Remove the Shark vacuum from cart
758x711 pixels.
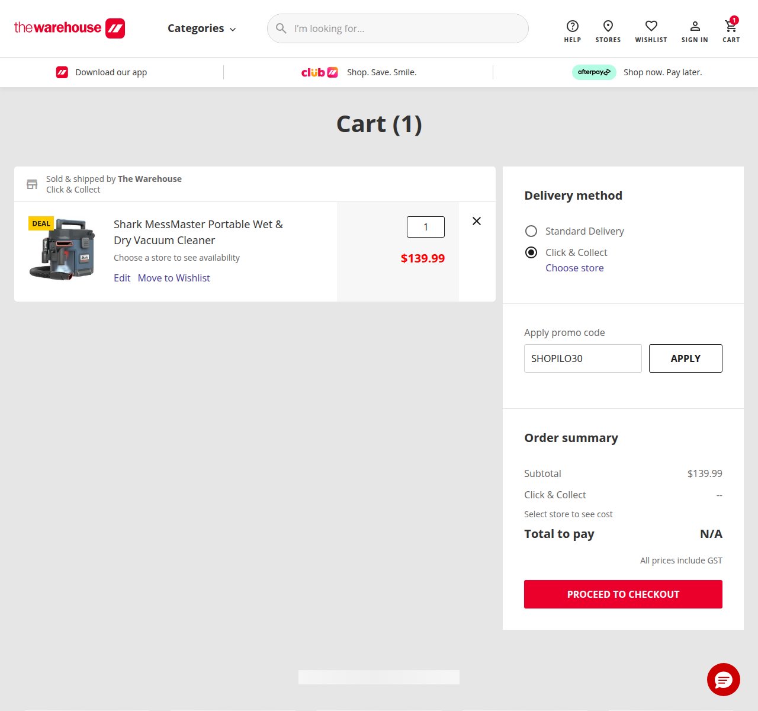point(477,221)
